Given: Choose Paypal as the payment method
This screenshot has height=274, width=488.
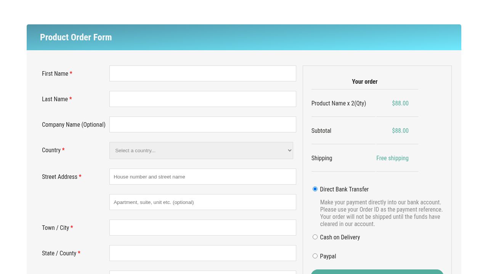Looking at the screenshot, I should (315, 256).
